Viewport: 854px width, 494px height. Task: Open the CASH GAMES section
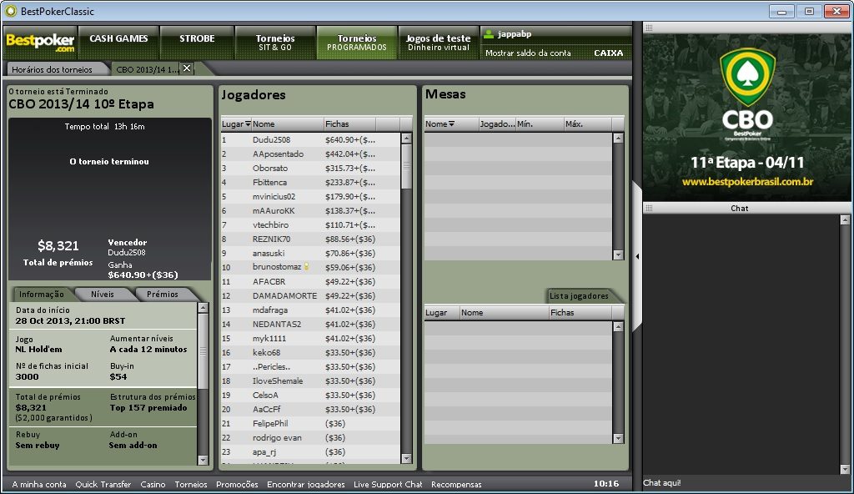[x=118, y=43]
